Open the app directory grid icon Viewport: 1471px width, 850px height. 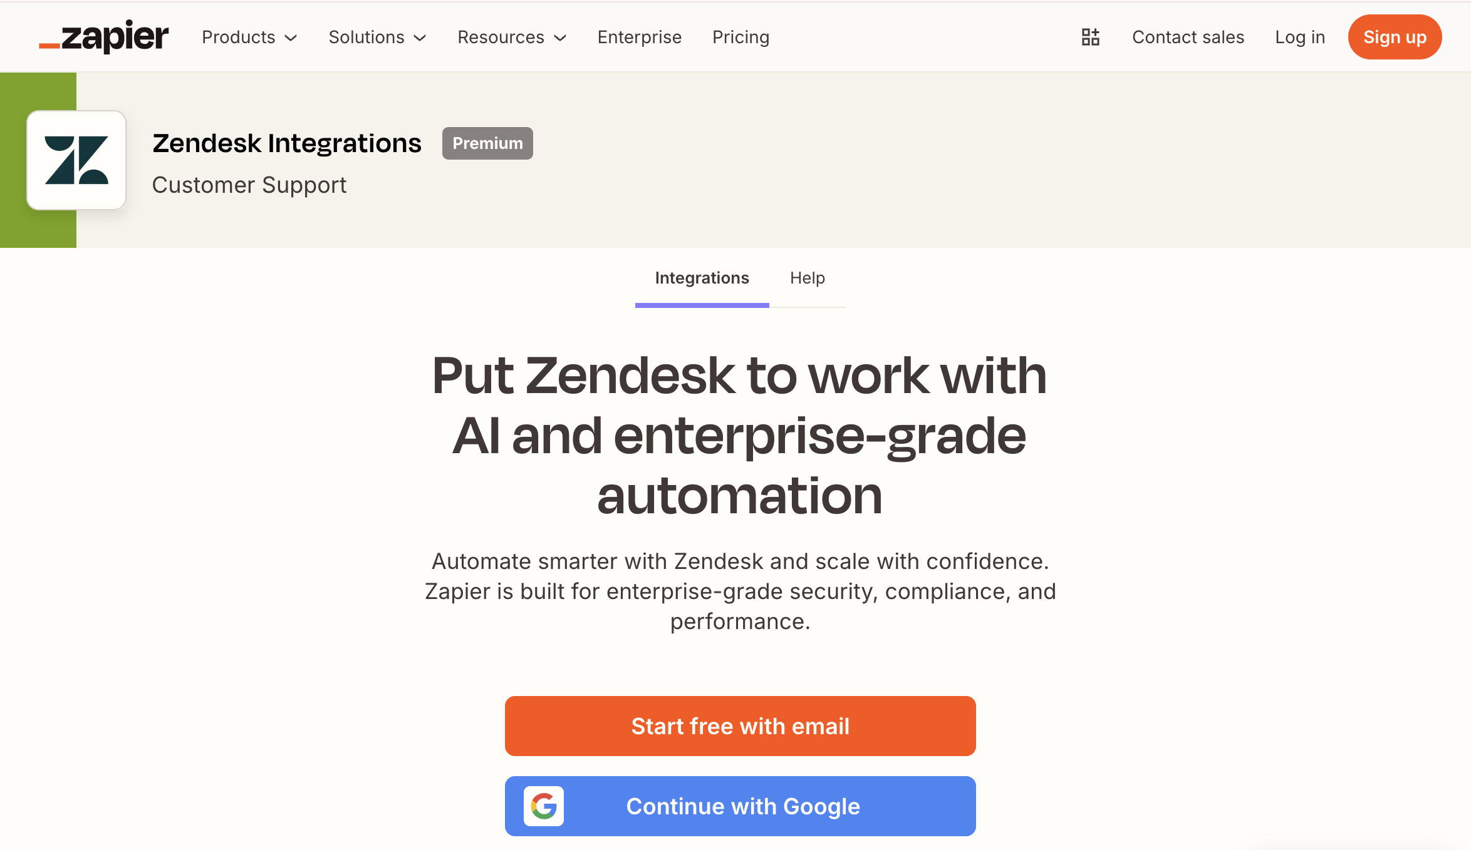tap(1090, 37)
